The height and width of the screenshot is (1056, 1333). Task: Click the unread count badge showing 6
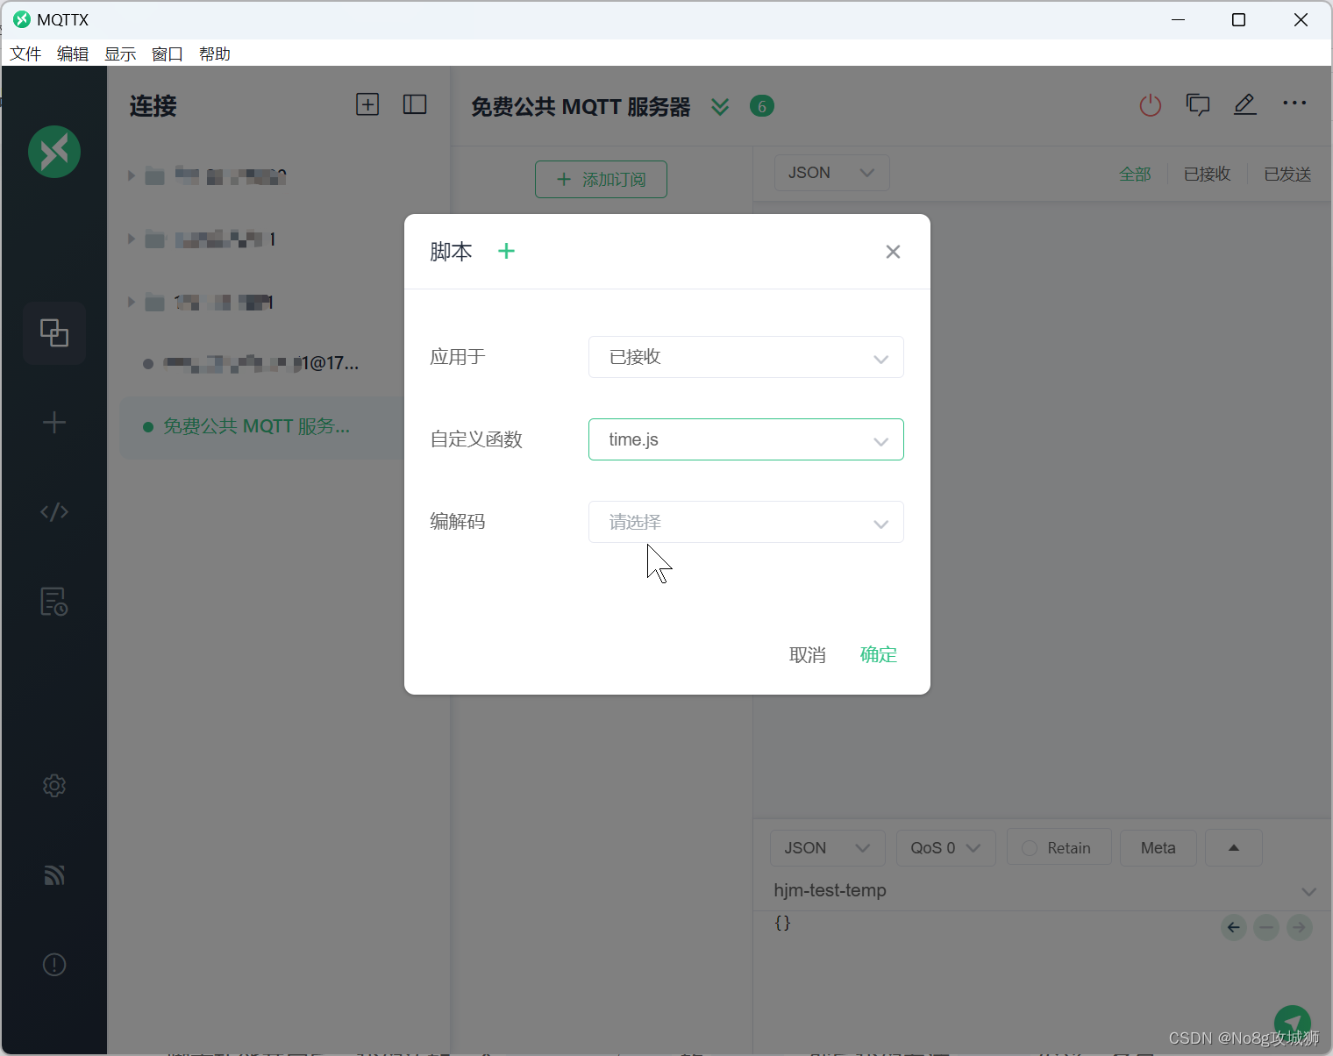pyautogui.click(x=762, y=106)
